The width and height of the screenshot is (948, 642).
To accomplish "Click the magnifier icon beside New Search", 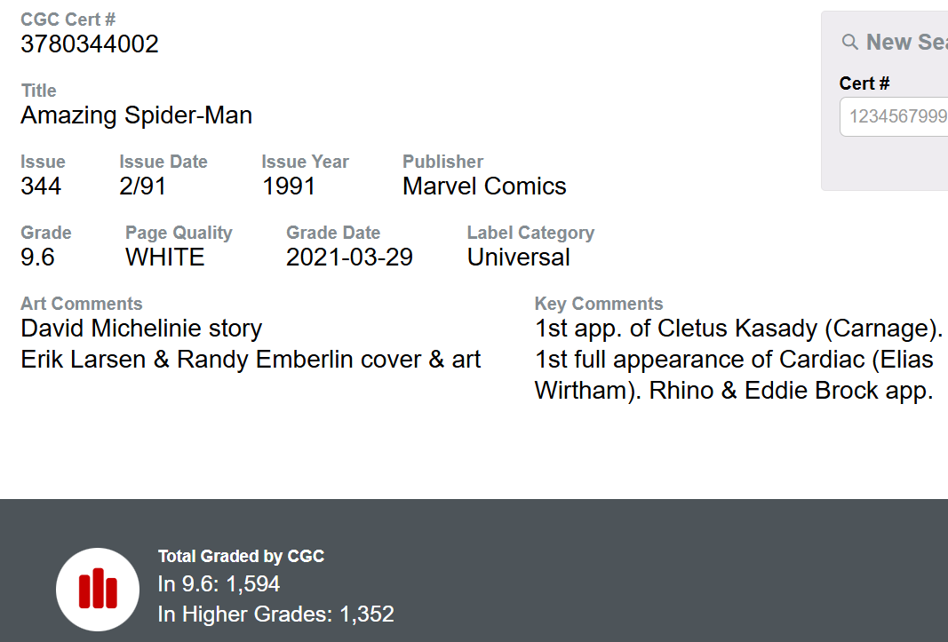I will tap(849, 42).
